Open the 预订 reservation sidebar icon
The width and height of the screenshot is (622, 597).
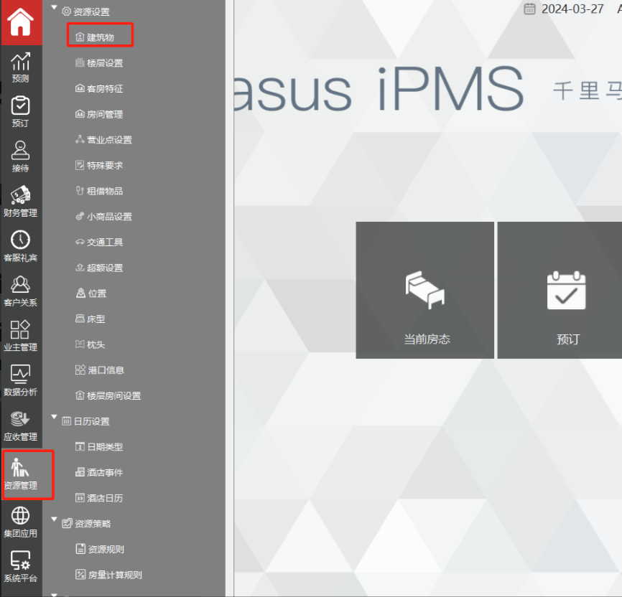point(21,111)
